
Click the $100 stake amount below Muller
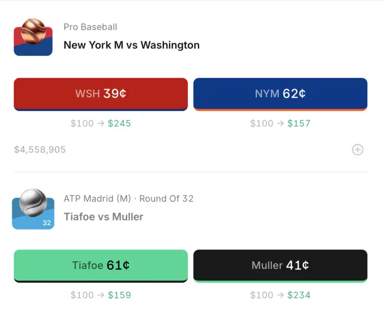pos(262,295)
